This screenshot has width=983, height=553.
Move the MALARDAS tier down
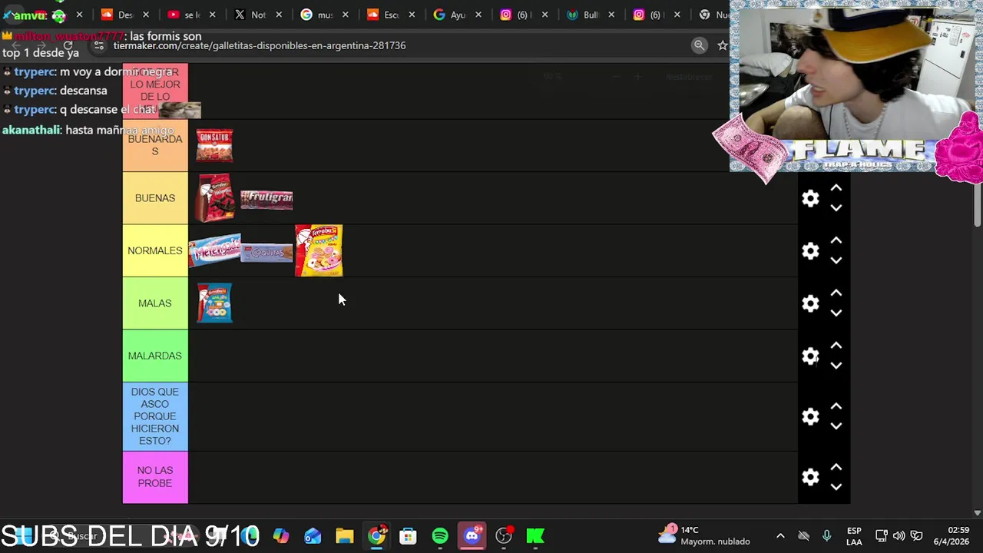tap(836, 366)
